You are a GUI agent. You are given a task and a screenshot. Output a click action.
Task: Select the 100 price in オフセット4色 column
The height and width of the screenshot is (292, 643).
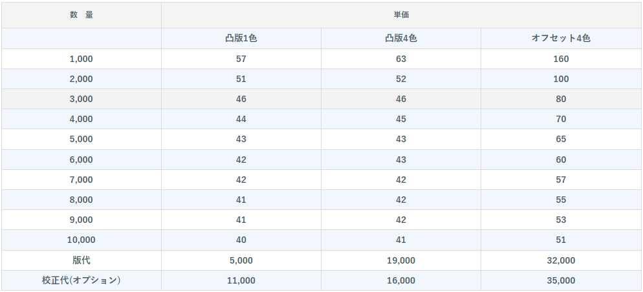561,79
